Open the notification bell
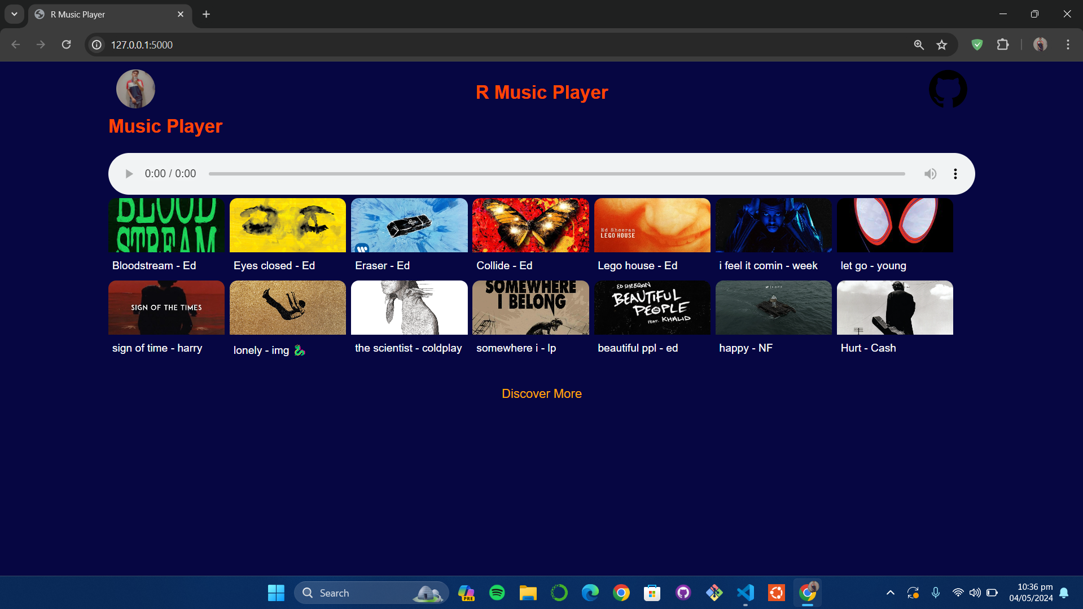 pos(1064,593)
